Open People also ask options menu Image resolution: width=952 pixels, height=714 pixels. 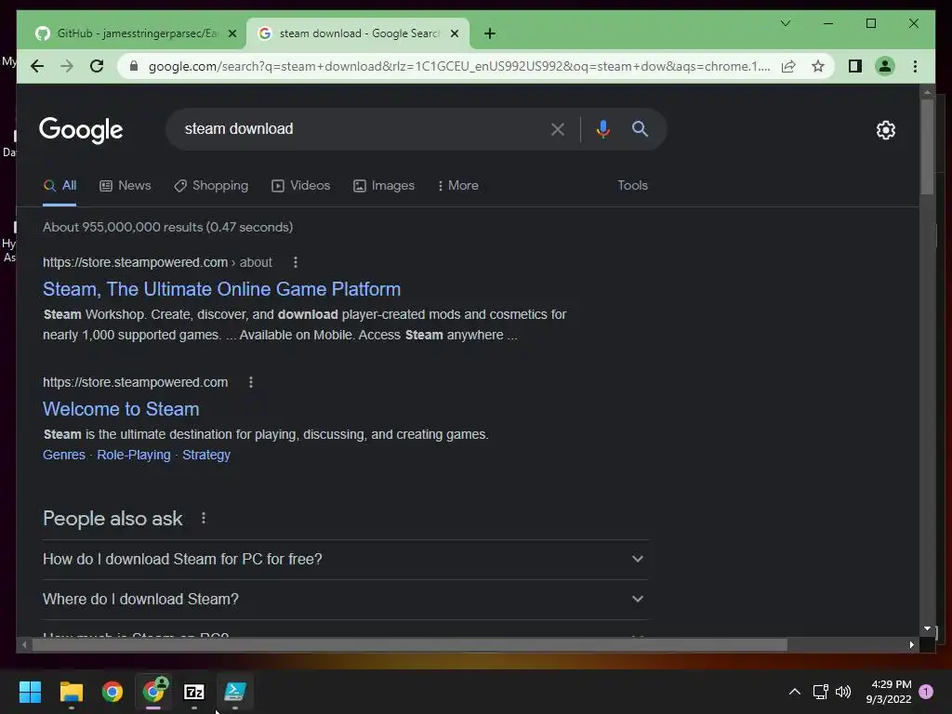tap(204, 518)
